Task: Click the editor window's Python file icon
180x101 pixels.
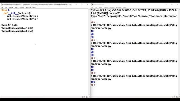Action: [x=2, y=4]
